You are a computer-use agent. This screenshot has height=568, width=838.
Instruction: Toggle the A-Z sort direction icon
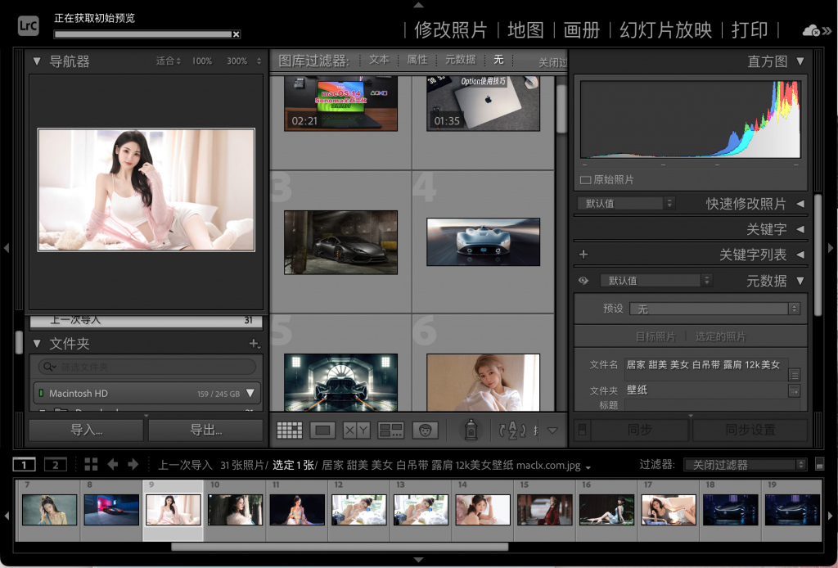tap(511, 430)
